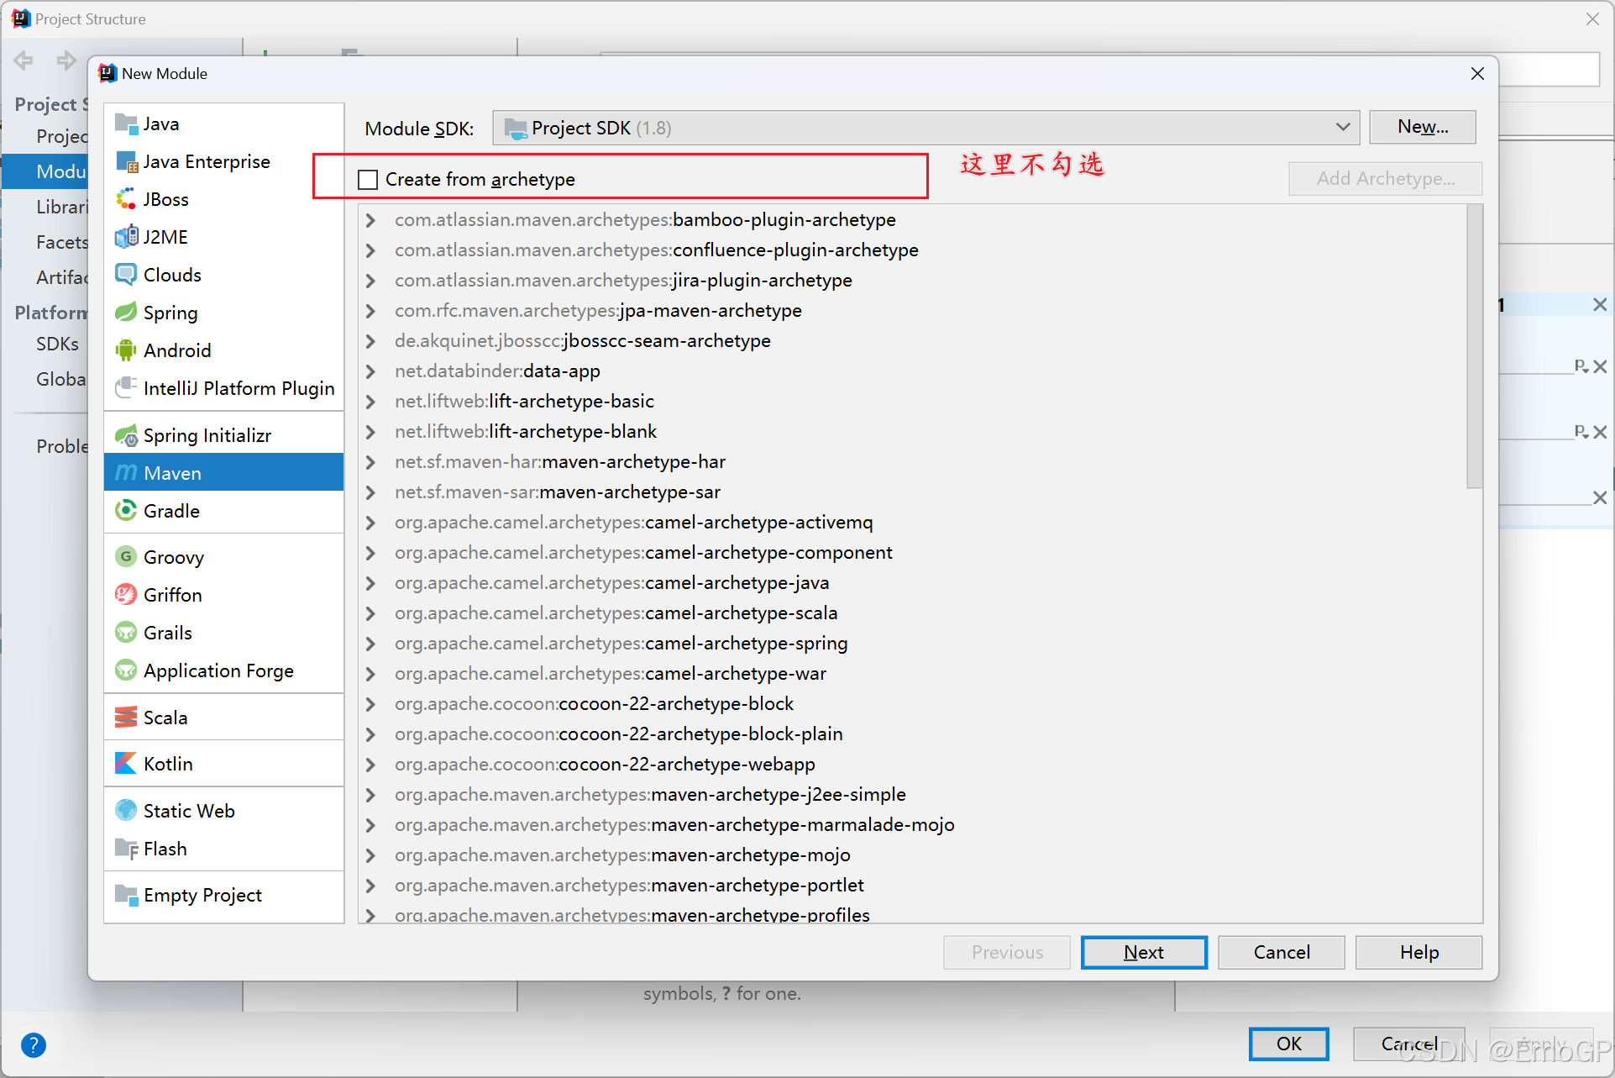Screen dimensions: 1615x1078
Task: Click the archetype list vertical scrollbar
Action: coord(1474,346)
